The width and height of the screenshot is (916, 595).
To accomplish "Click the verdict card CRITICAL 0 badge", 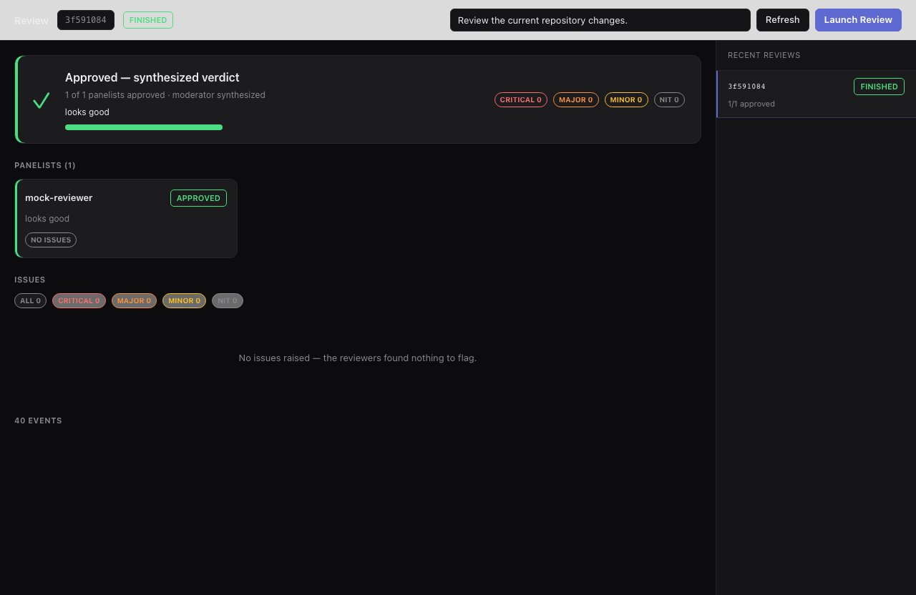I will [521, 100].
